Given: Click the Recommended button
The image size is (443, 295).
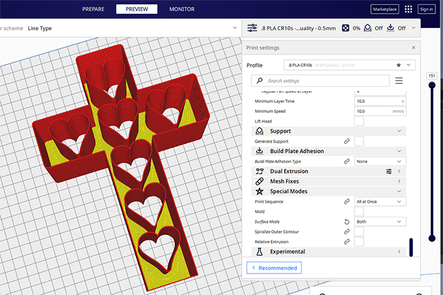Looking at the screenshot, I should 274,268.
